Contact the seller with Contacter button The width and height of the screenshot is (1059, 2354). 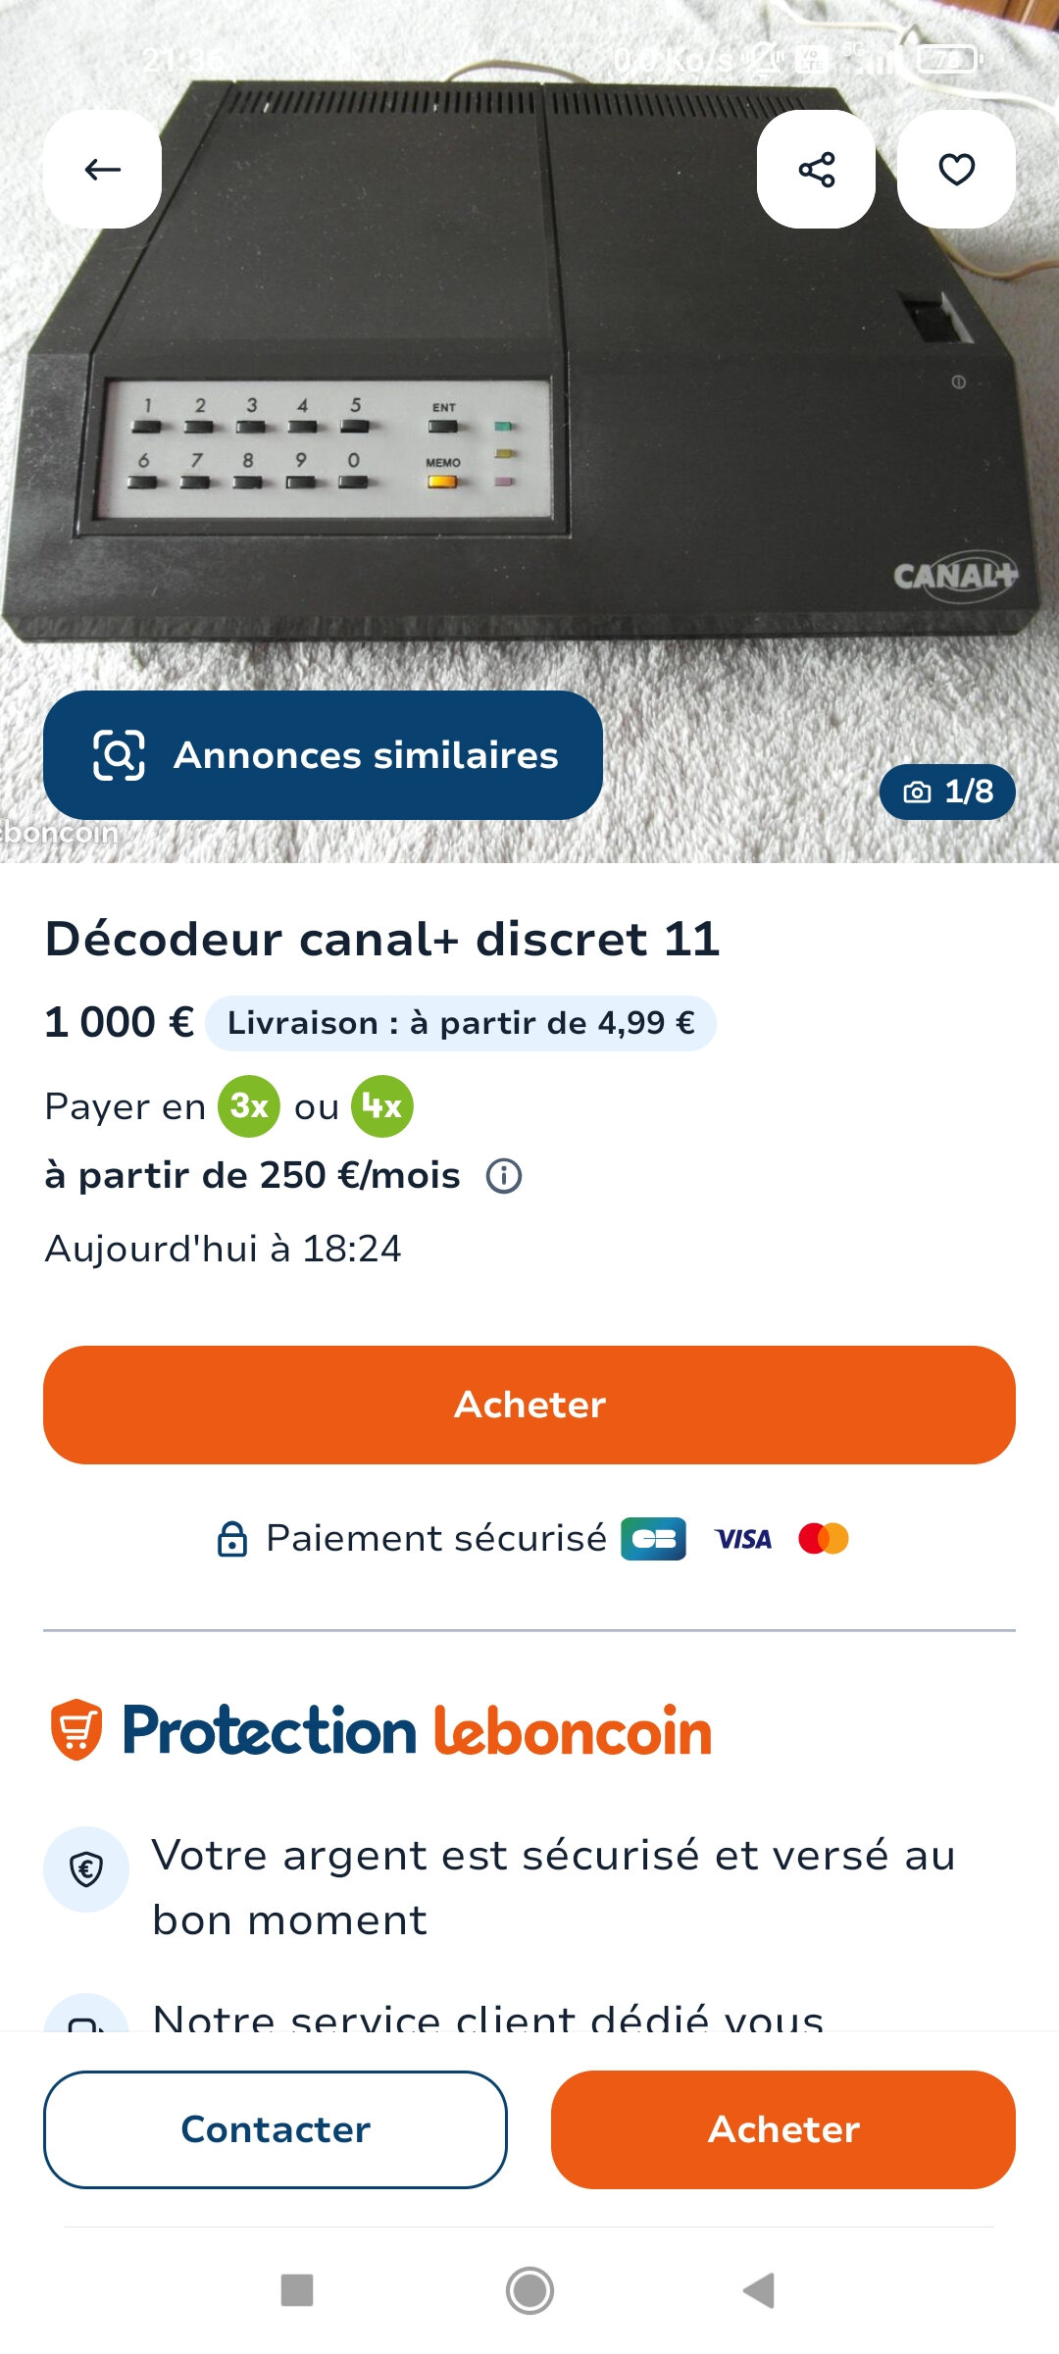point(276,2129)
